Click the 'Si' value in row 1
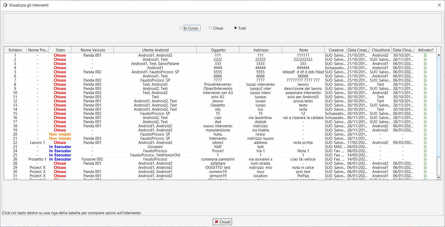This screenshot has height=227, width=445. point(425,55)
